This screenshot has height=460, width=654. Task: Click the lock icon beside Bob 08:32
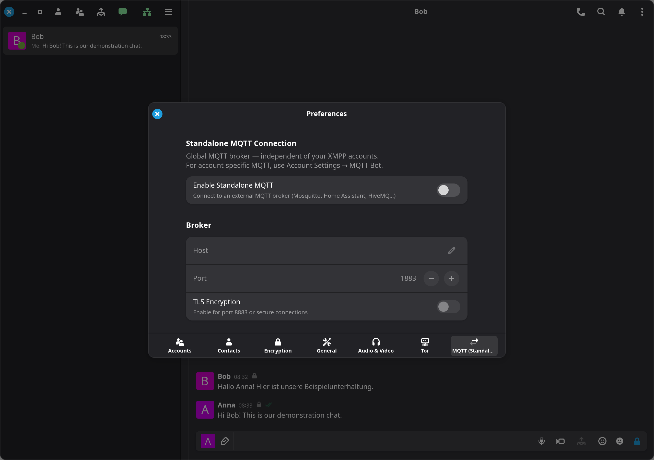[254, 376]
